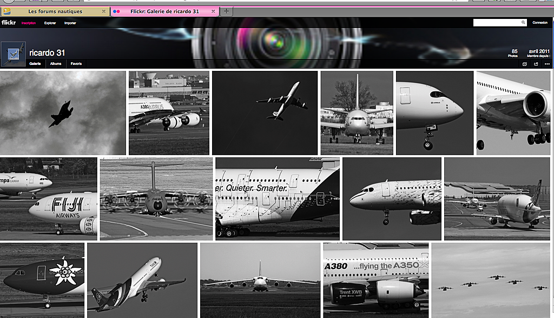This screenshot has width=554, height=318.
Task: Open the A380 Airbus taxiing photo
Action: click(169, 112)
